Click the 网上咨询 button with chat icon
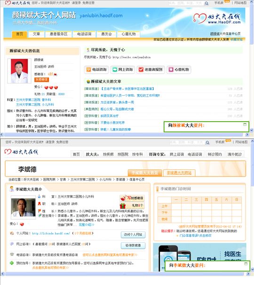Image resolution: width=254 pixels, height=285 pixels. pos(123,69)
